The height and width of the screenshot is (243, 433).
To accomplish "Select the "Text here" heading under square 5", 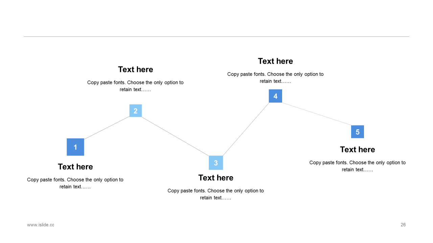I will (x=357, y=150).
